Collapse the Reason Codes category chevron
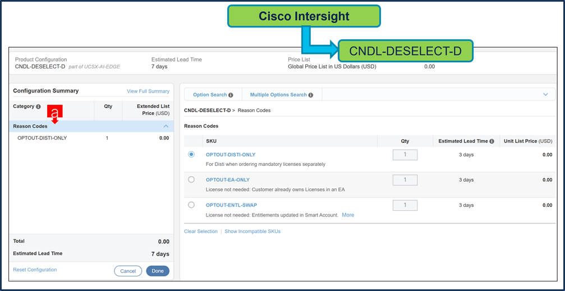 pyautogui.click(x=166, y=126)
